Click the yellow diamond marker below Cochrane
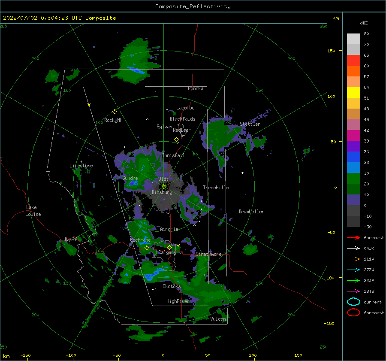The width and height of the screenshot is (386, 361). point(147,248)
